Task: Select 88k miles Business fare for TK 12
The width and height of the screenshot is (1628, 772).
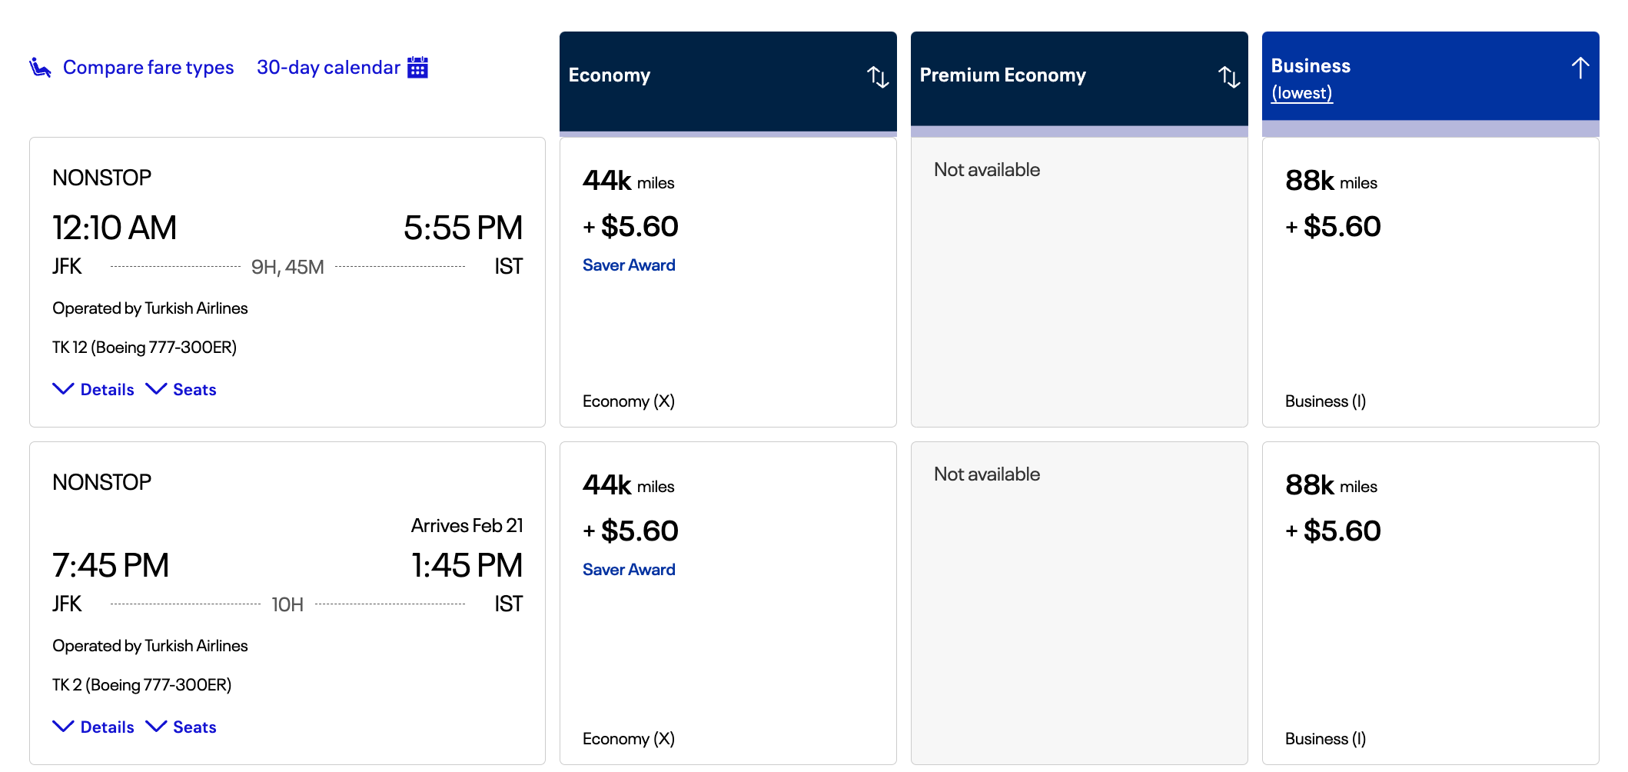Action: tap(1430, 282)
